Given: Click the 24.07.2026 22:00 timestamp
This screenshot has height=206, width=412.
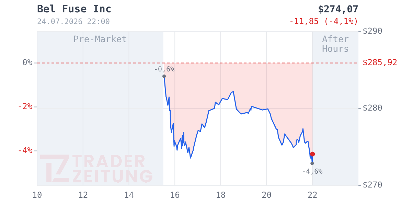Looking at the screenshot, I should click(x=73, y=22).
